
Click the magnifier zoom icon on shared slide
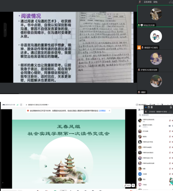[x=133, y=185]
